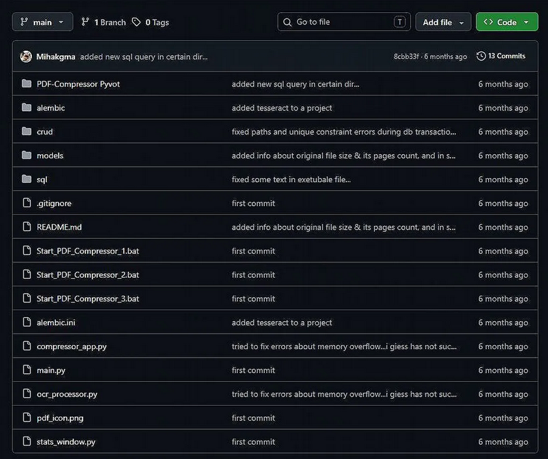Screen dimensions: 548x459
Task: Click the file icon next to .gitignore
Action: (27, 203)
